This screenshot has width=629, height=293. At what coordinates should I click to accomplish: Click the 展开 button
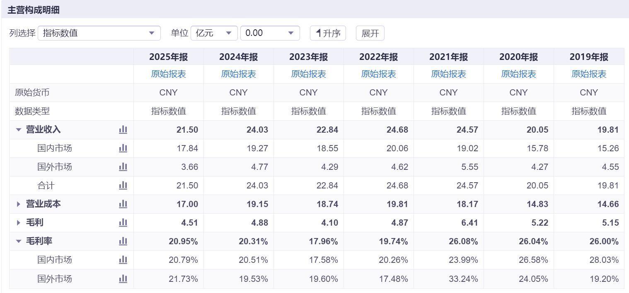pyautogui.click(x=370, y=33)
